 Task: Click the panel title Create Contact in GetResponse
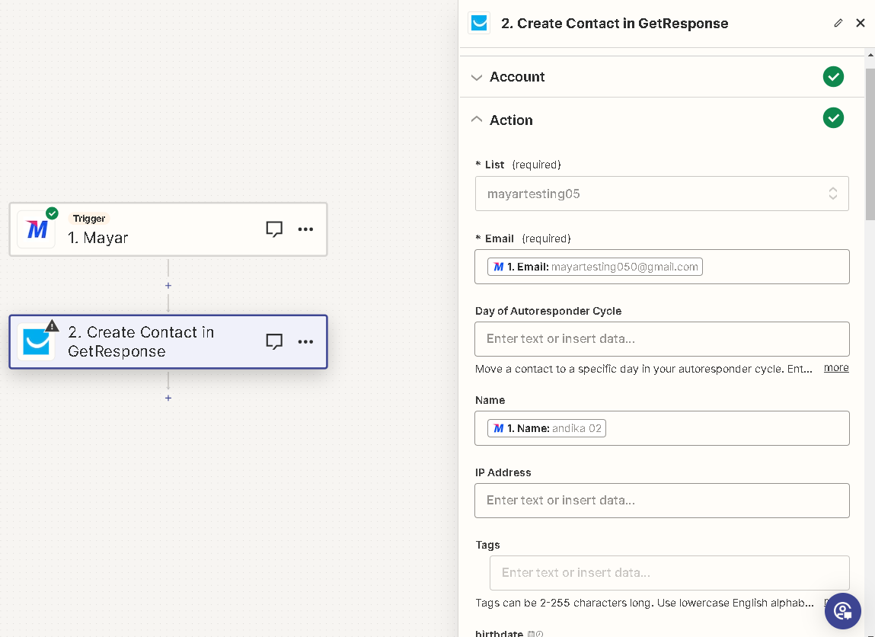[x=615, y=24]
